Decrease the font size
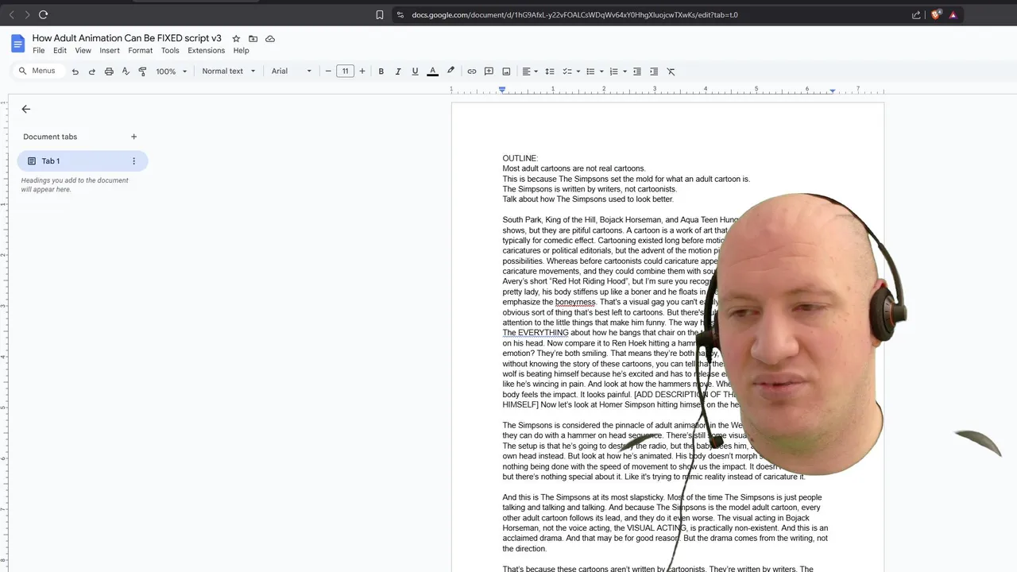 (x=328, y=71)
